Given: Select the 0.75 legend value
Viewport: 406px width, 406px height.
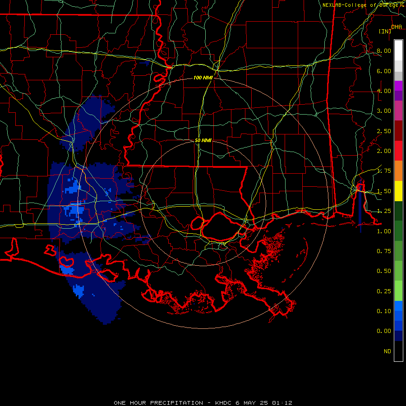Looking at the screenshot, I should click(384, 251).
